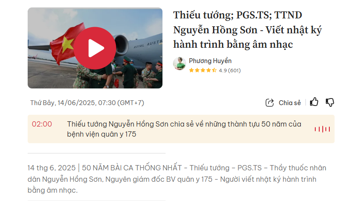Play the video with the red play button
This screenshot has width=357, height=201.
(x=94, y=48)
